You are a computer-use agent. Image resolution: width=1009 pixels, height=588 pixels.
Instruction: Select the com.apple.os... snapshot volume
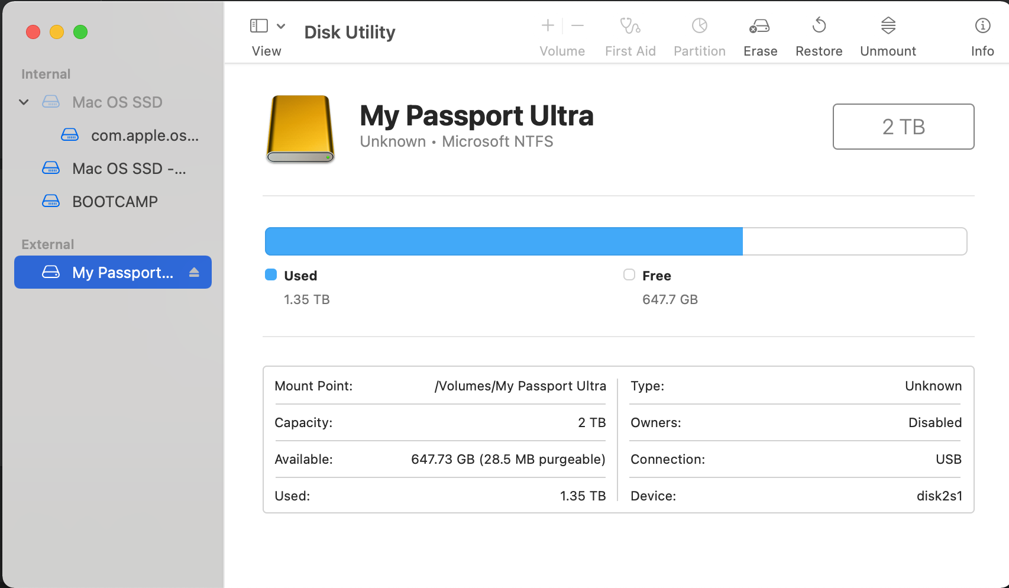pyautogui.click(x=113, y=135)
